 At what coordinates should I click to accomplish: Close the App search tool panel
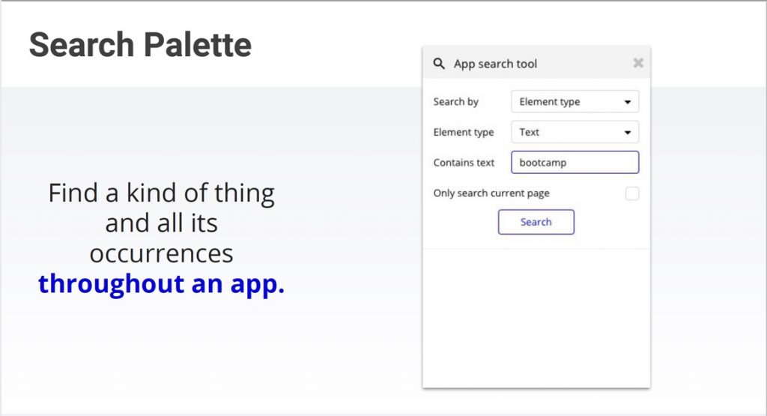pos(638,63)
